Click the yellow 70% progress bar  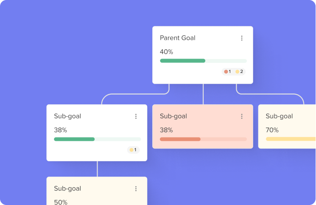tap(291, 139)
